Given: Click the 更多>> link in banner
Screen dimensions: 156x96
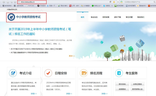Looking at the screenshot, I should pyautogui.click(x=72, y=56).
